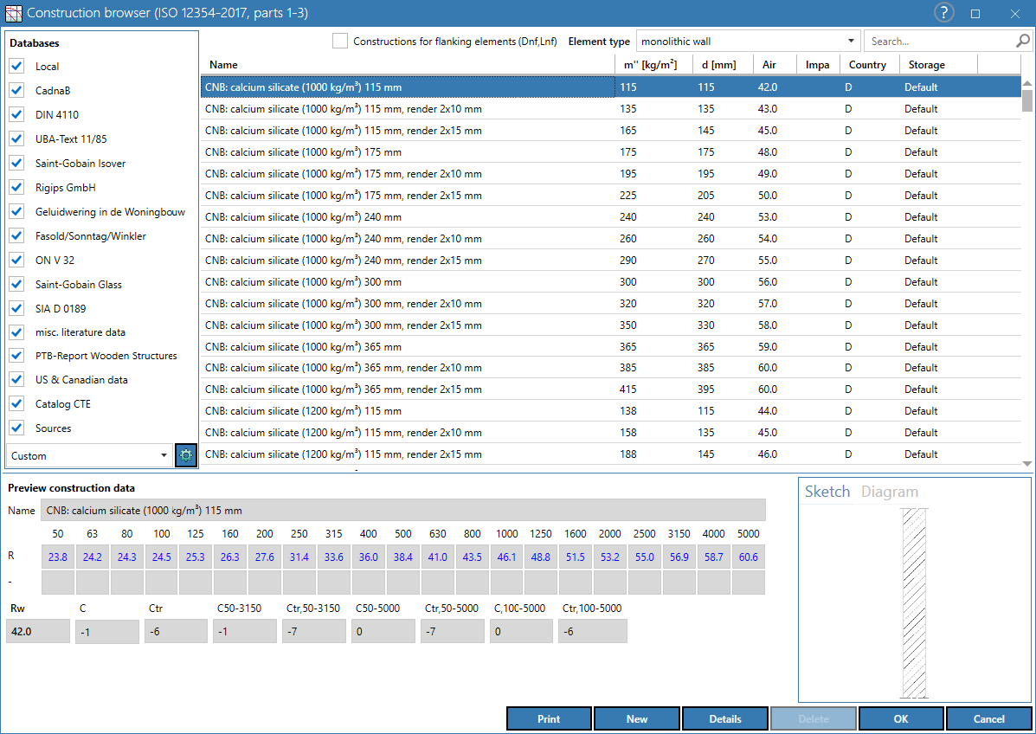This screenshot has height=734, width=1036.
Task: Click the Construction browser app icon
Action: point(13,13)
